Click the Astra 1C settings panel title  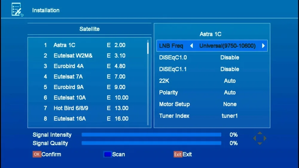coord(210,34)
